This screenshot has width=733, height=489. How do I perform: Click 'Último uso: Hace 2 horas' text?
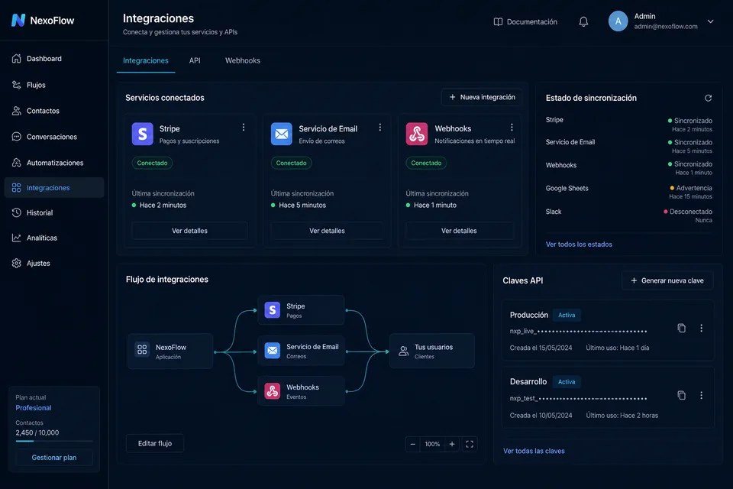(622, 416)
